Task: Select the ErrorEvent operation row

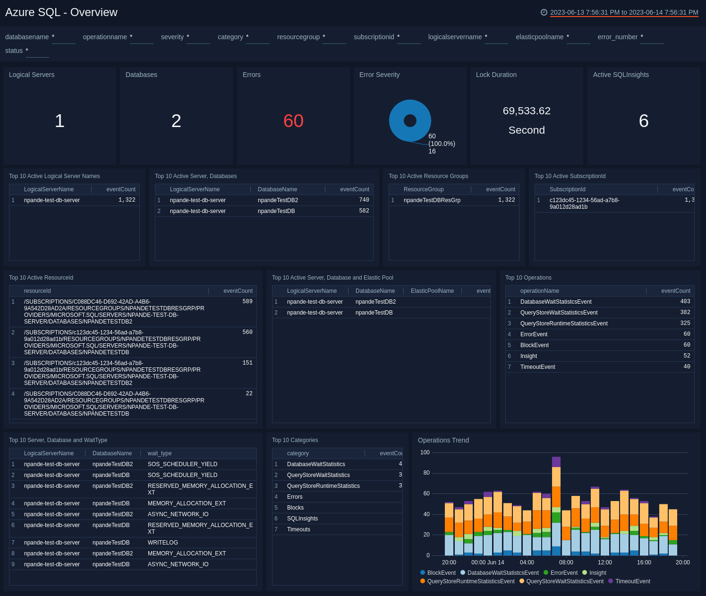Action: coord(600,334)
